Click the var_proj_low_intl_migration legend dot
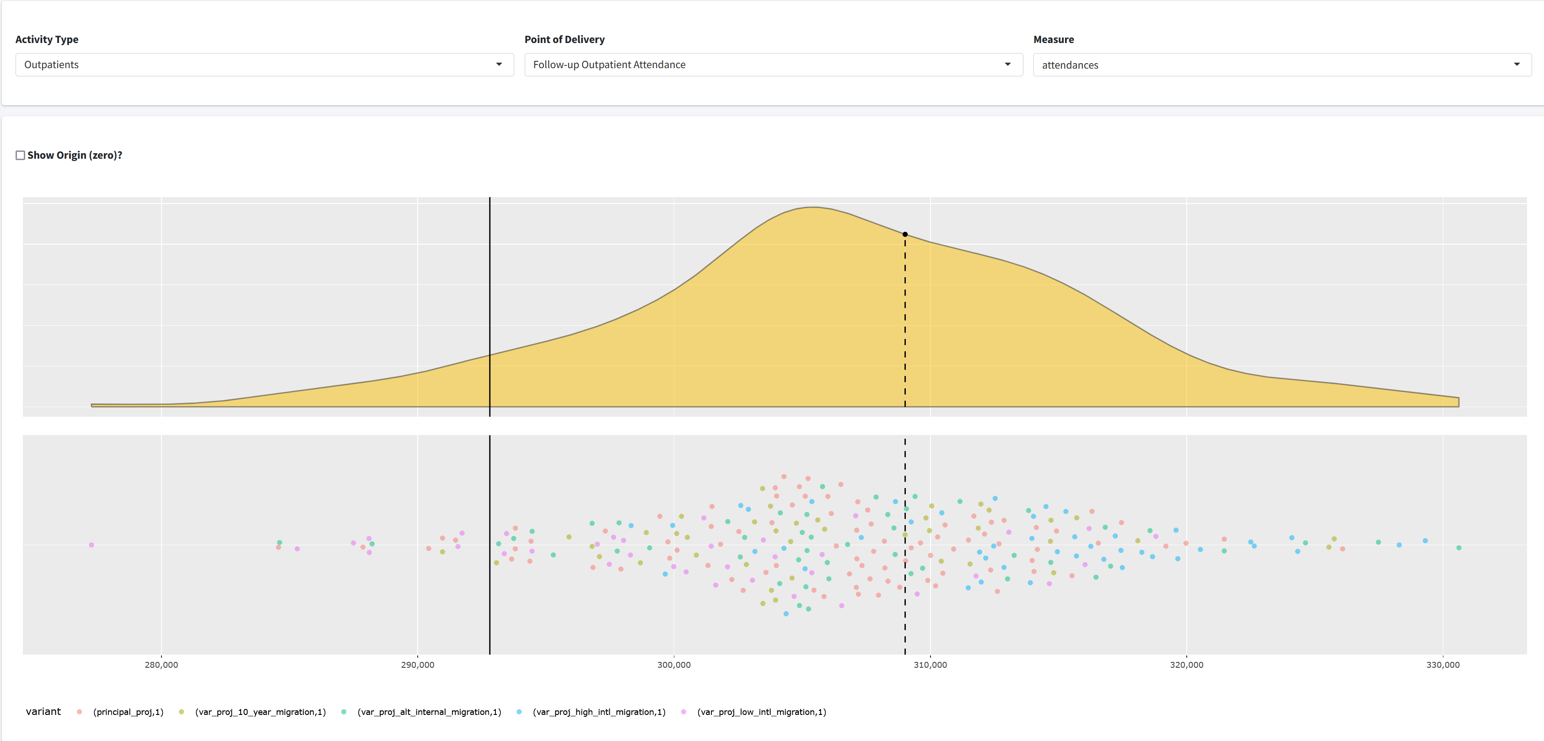1544x741 pixels. click(683, 712)
